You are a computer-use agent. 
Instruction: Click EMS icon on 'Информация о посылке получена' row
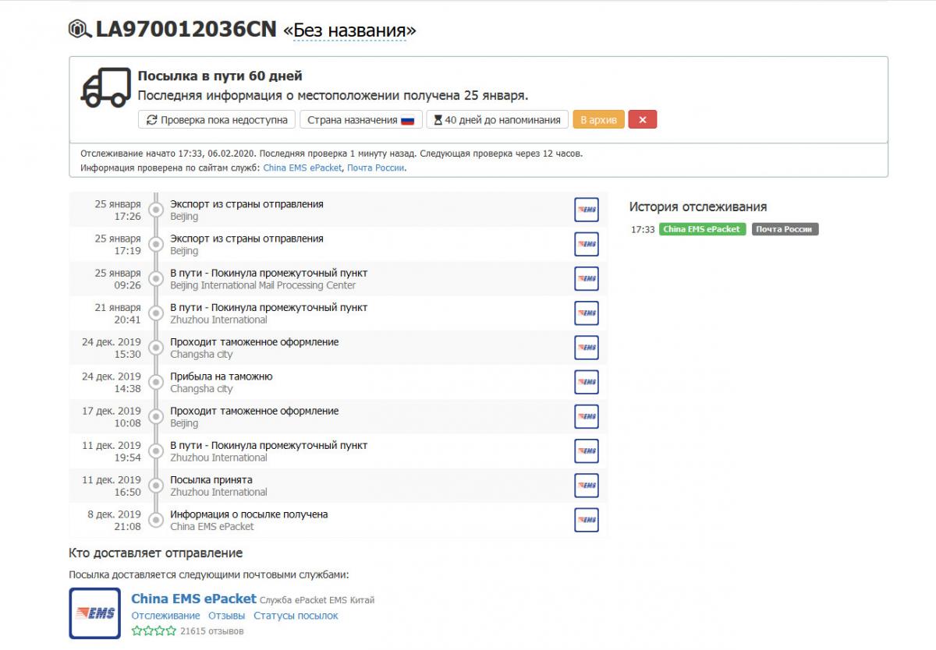tap(587, 520)
